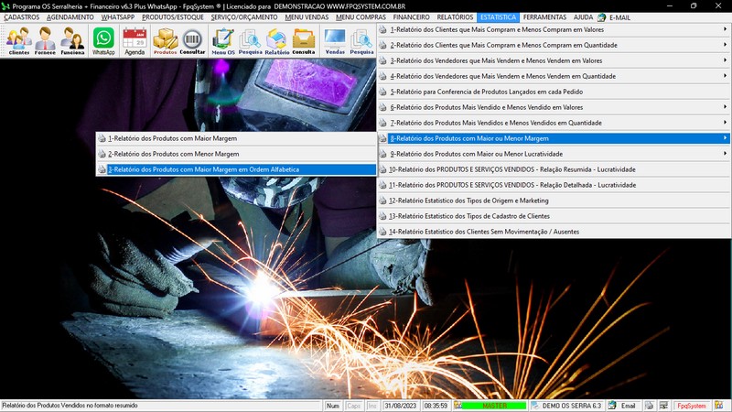Click the FpqSystem status bar link

[x=690, y=406]
